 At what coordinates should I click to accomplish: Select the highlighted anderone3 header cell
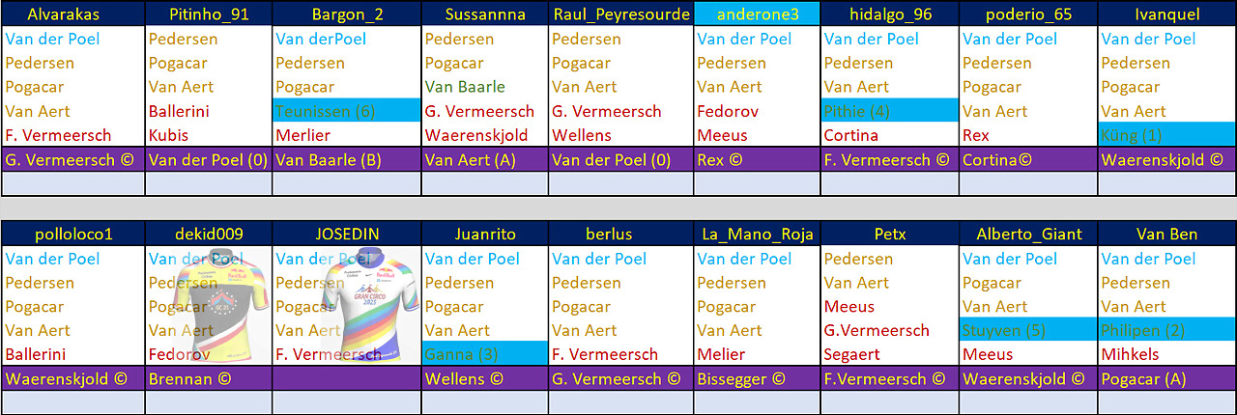757,14
